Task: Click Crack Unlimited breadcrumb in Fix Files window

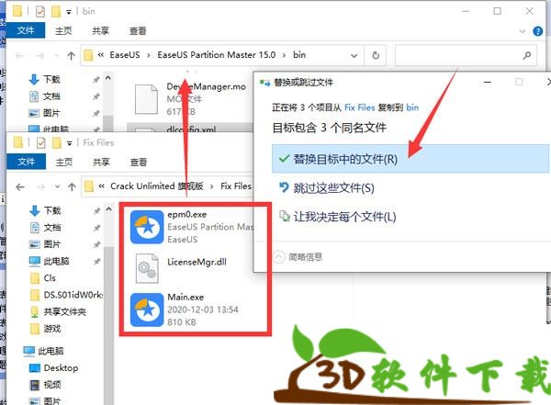Action: click(157, 186)
